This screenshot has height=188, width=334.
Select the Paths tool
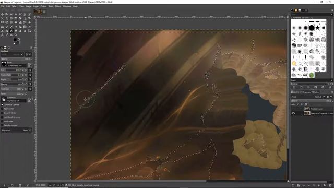[29, 31]
